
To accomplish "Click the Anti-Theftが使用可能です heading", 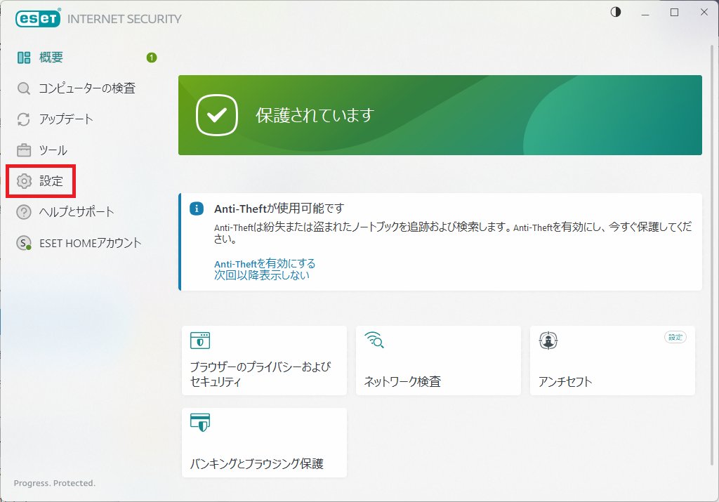I will coord(279,209).
